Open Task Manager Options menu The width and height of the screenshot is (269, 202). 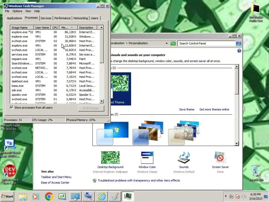(x=17, y=11)
